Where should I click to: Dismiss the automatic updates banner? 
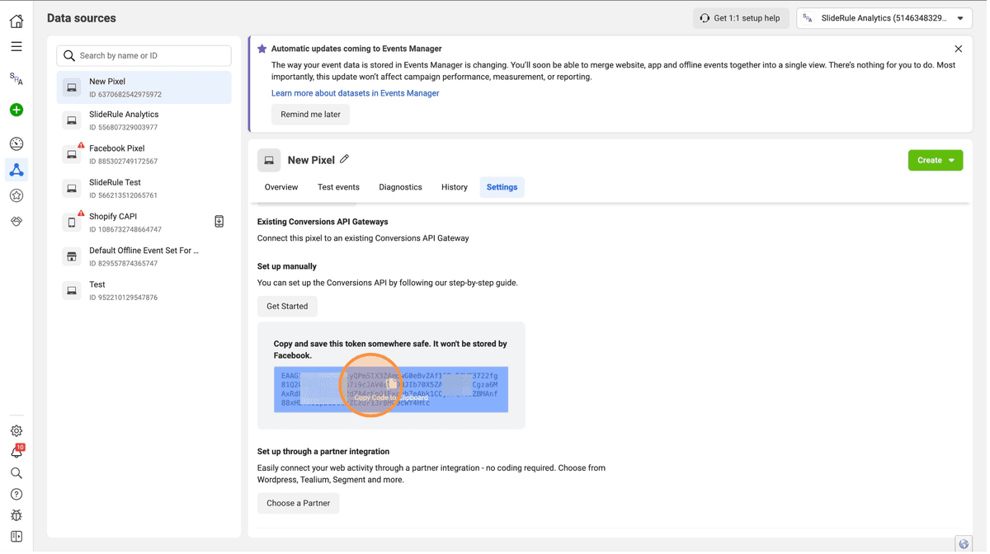click(959, 49)
